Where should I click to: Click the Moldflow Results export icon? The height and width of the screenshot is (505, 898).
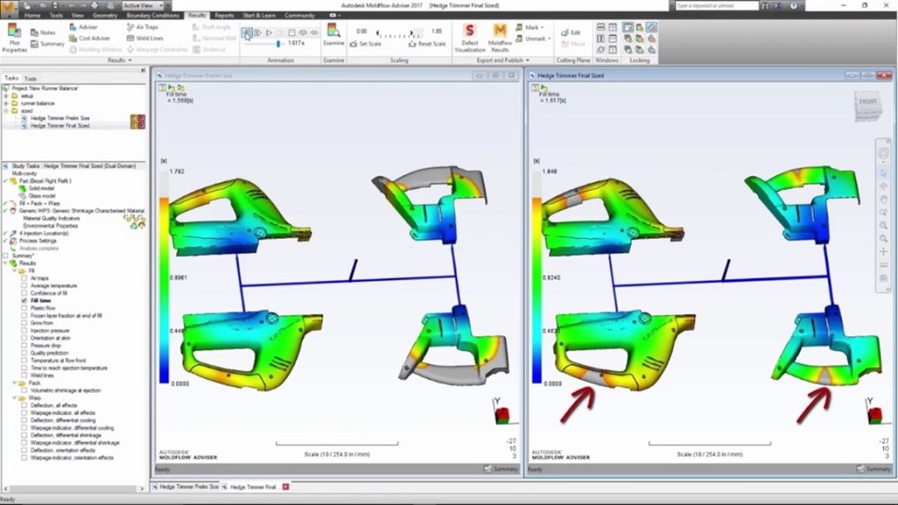click(500, 38)
